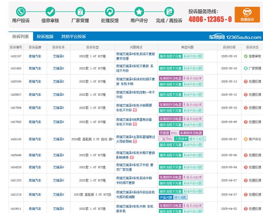Click the image icon in complaint 1426143
The image size is (263, 213).
(135, 142)
